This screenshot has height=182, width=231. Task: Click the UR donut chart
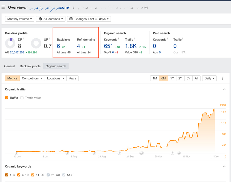(x=36, y=43)
